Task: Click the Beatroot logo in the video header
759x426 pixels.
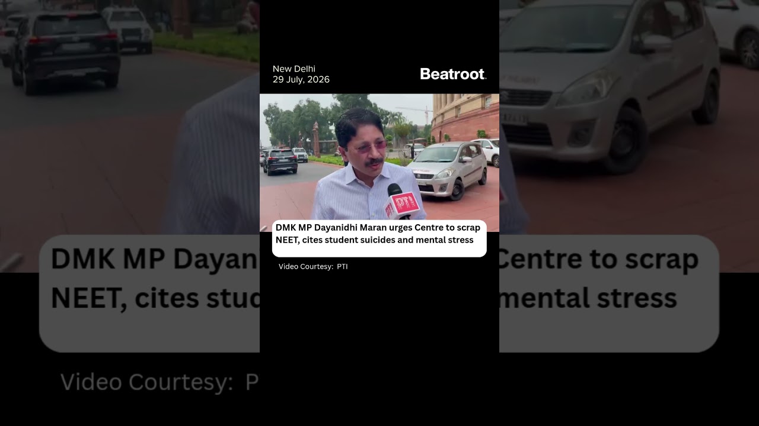Action: click(453, 74)
